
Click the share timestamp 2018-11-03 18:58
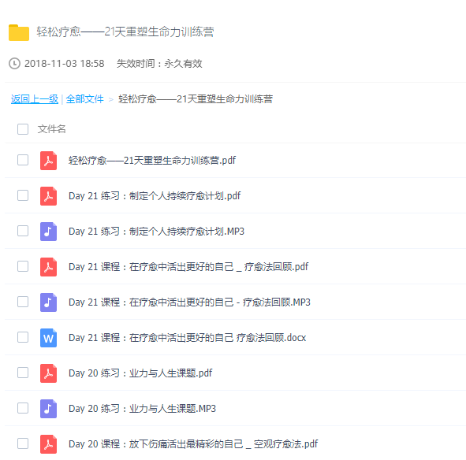64,64
